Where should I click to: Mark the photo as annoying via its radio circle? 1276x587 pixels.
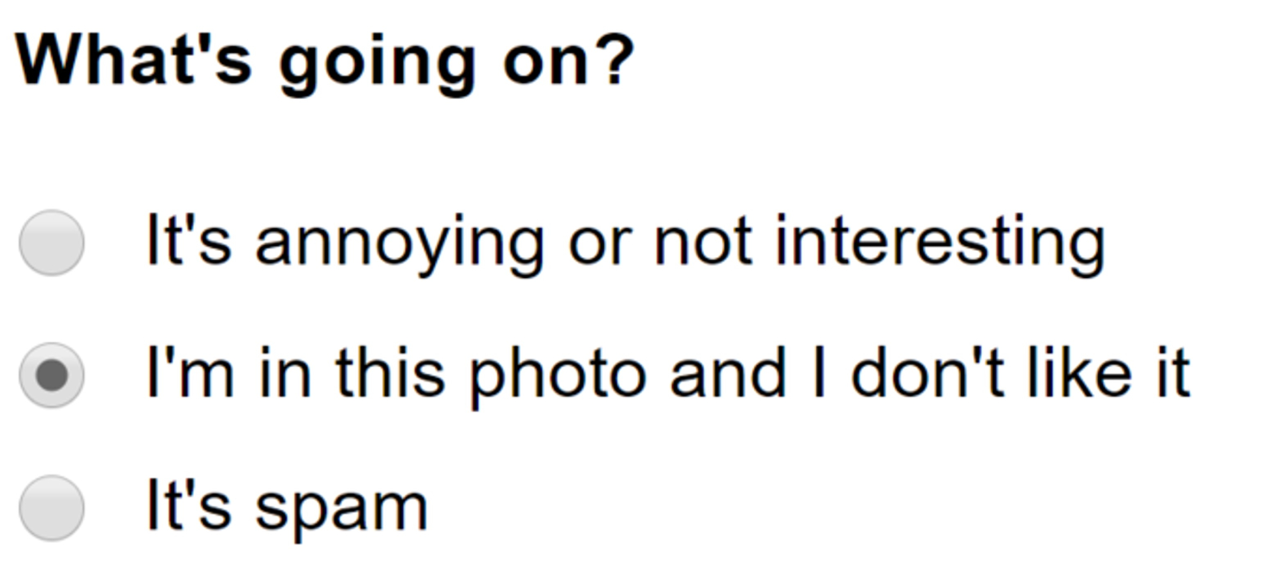[x=52, y=242]
